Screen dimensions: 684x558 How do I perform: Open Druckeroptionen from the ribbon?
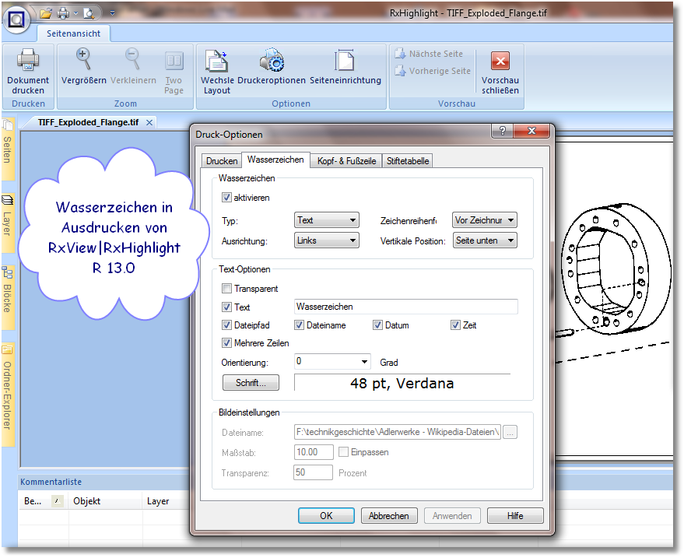coord(271,61)
